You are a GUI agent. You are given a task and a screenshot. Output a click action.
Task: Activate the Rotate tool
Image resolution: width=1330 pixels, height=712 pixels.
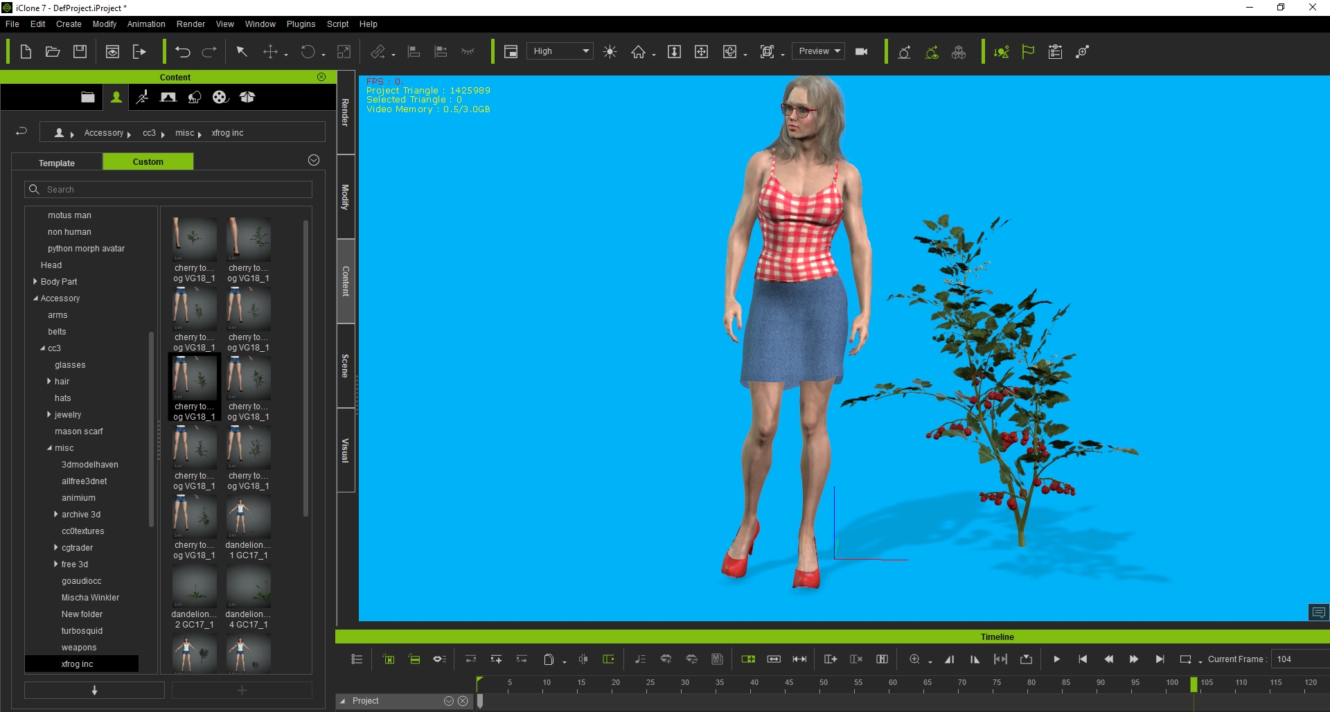coord(308,52)
